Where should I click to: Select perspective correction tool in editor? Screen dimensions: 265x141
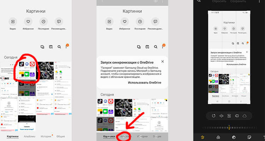point(237,116)
